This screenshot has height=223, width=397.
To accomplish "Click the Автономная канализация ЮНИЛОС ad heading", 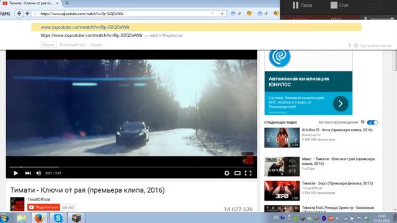I will tap(299, 81).
